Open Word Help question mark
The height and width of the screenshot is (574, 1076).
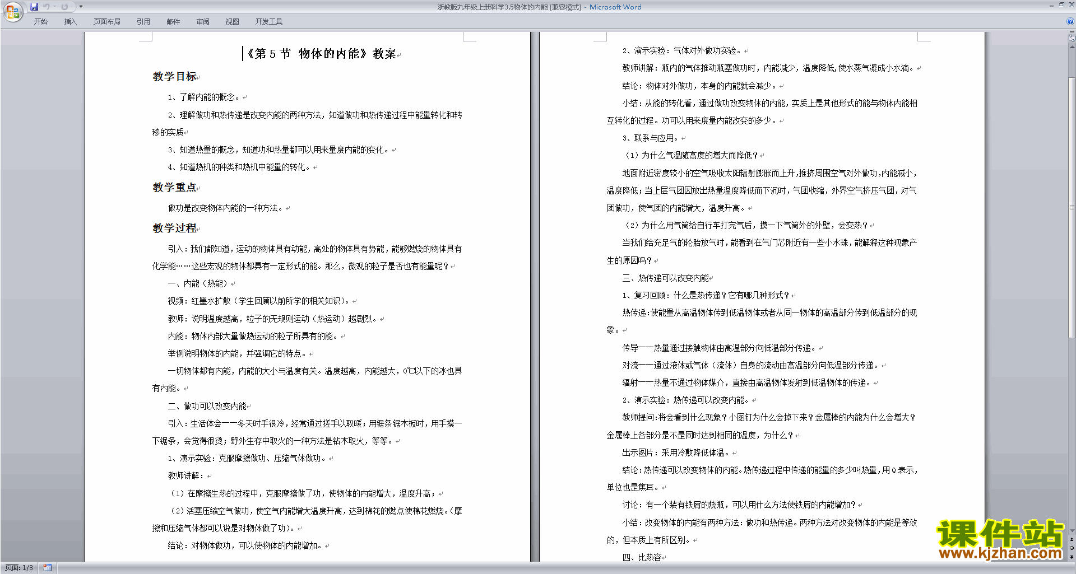click(x=1070, y=22)
